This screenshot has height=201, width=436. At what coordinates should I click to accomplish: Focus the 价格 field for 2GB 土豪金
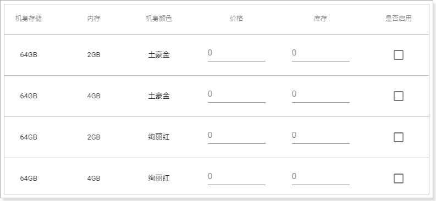pyautogui.click(x=236, y=53)
